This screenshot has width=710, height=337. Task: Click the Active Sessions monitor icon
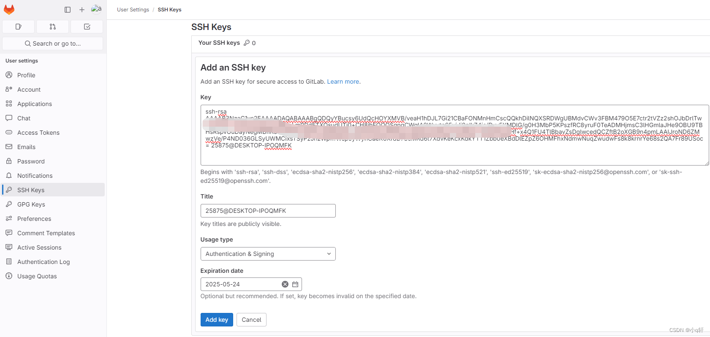[x=9, y=247]
